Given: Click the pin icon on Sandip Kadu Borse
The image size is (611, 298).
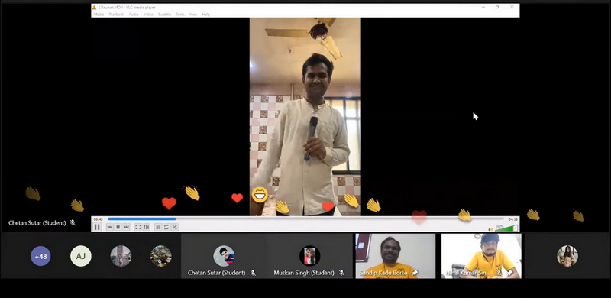Looking at the screenshot, I should pyautogui.click(x=415, y=273).
